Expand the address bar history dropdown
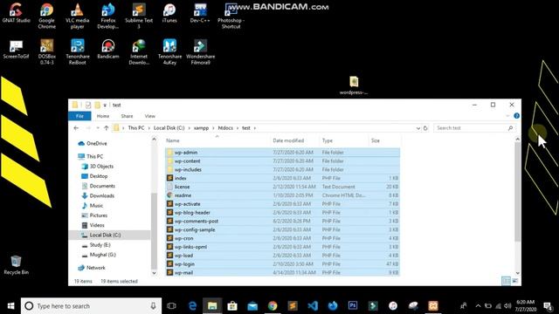 (418, 128)
